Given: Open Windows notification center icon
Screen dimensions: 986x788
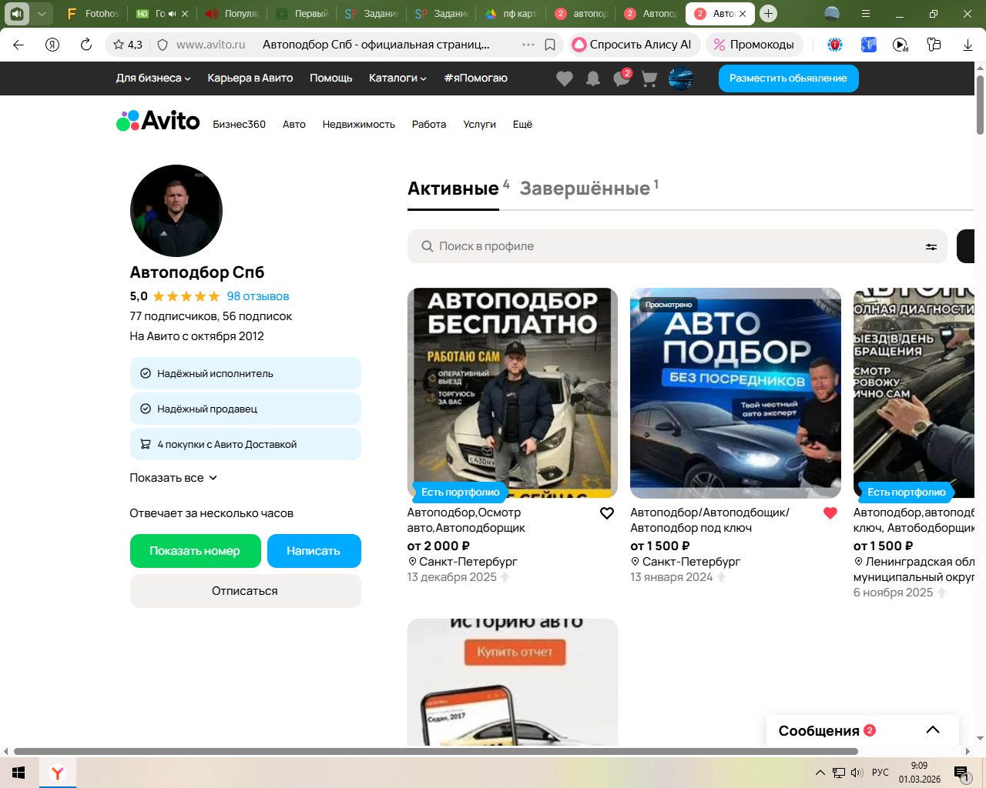Looking at the screenshot, I should [x=961, y=773].
